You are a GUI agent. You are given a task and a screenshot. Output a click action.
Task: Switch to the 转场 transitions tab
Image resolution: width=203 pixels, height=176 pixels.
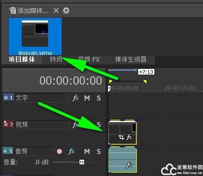[56, 60]
